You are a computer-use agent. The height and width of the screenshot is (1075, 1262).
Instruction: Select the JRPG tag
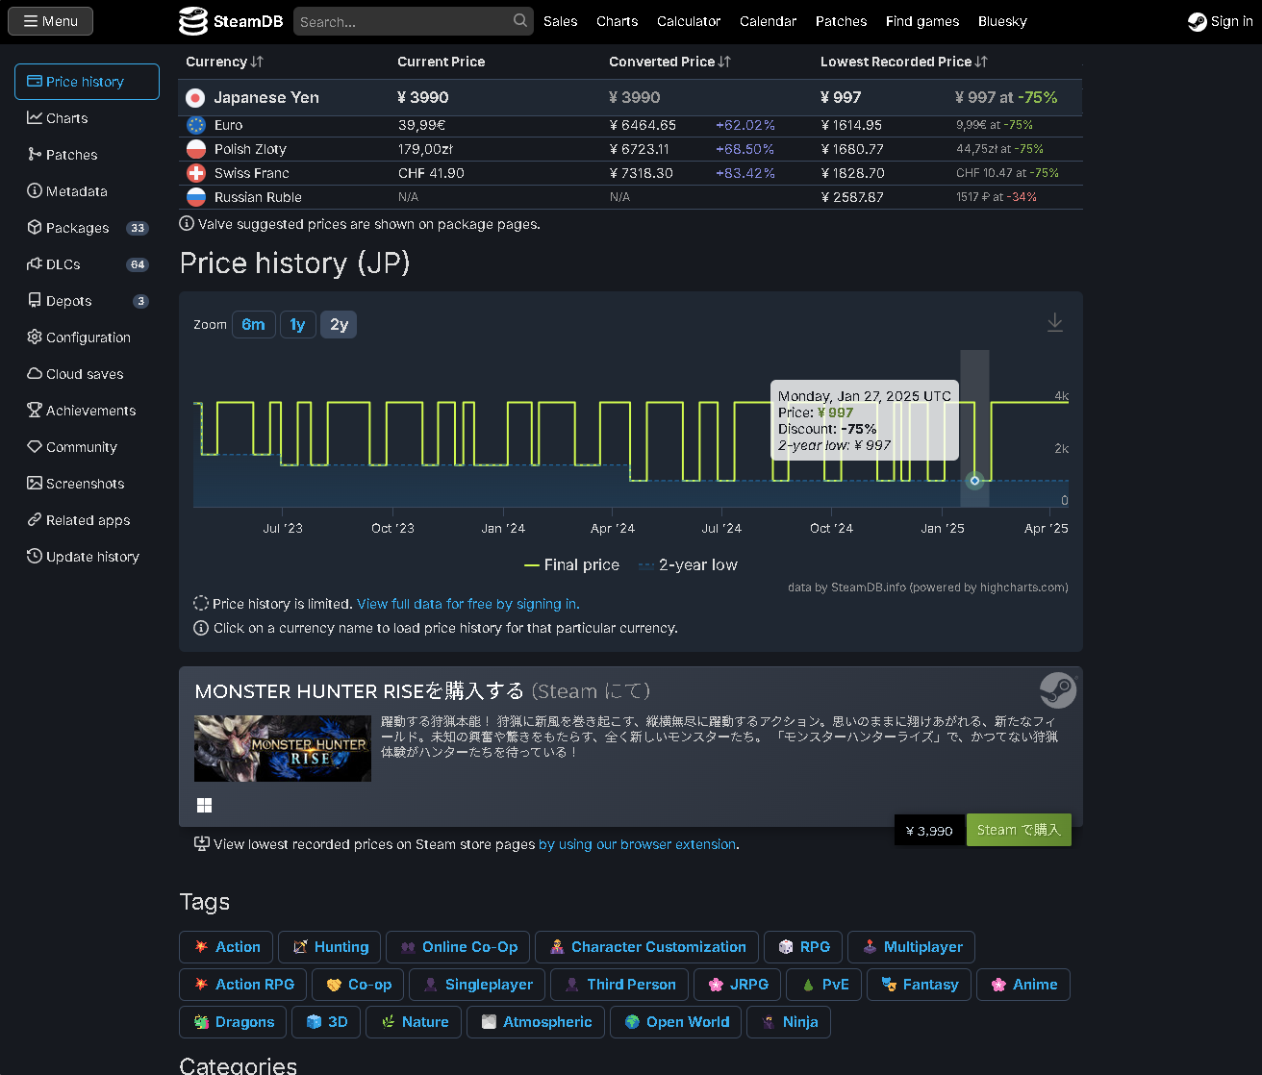click(x=738, y=985)
